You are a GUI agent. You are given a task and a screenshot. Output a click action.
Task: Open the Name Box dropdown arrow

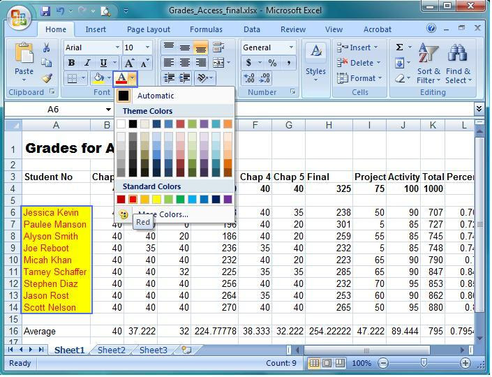(x=108, y=110)
